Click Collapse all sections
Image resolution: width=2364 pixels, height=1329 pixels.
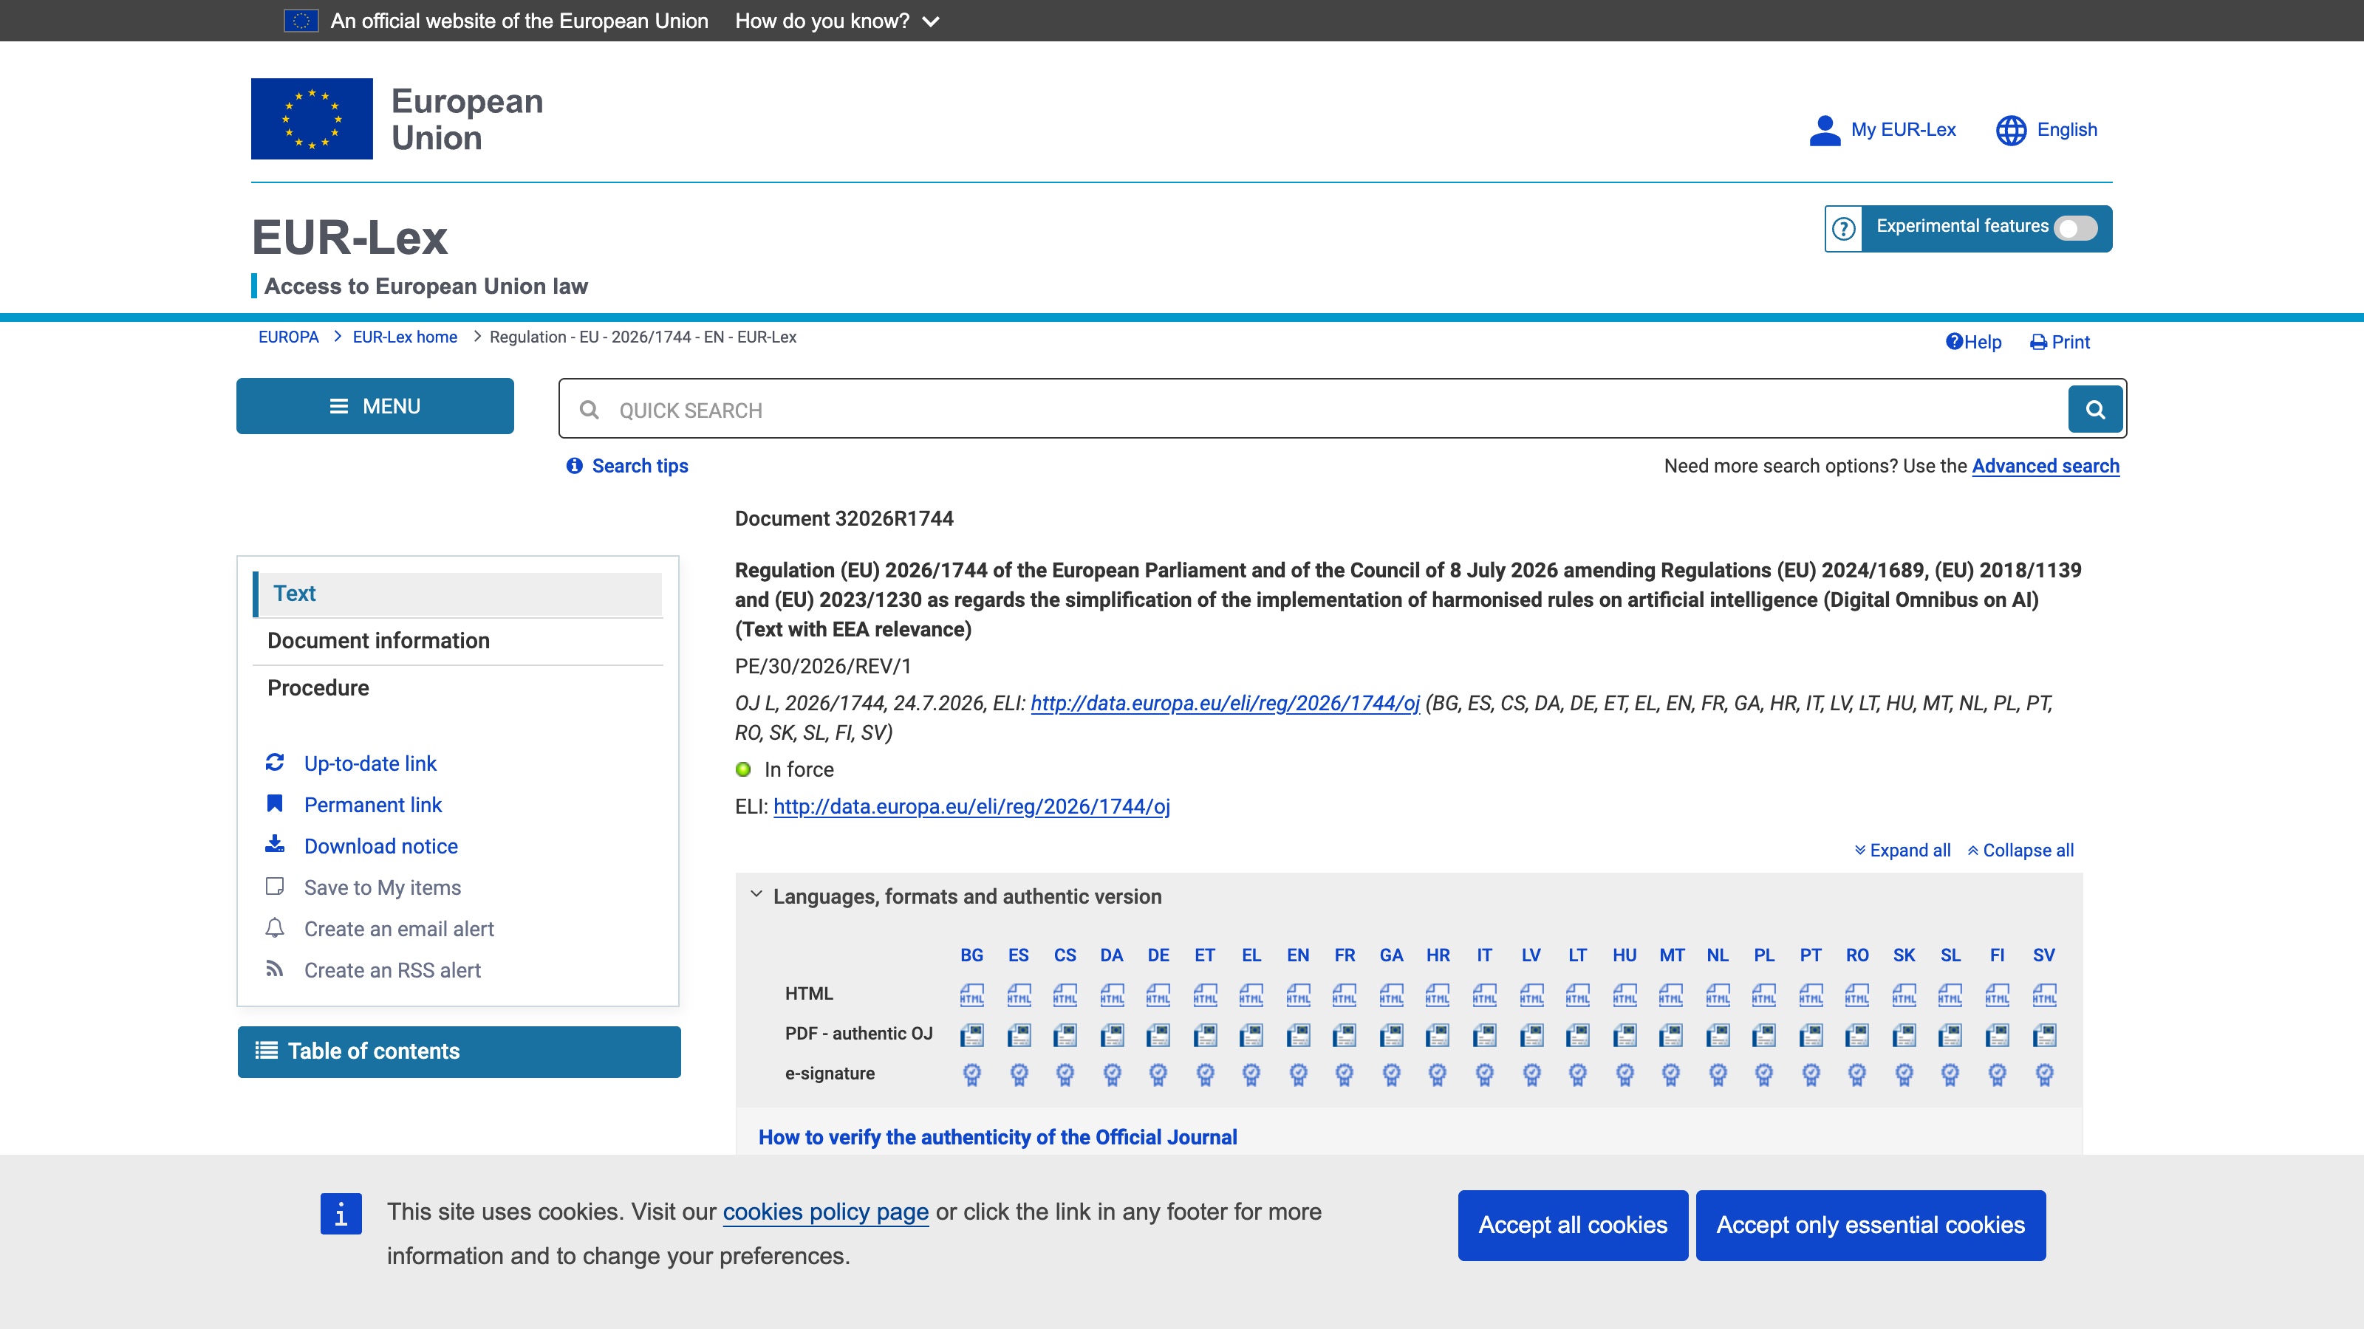point(2020,851)
